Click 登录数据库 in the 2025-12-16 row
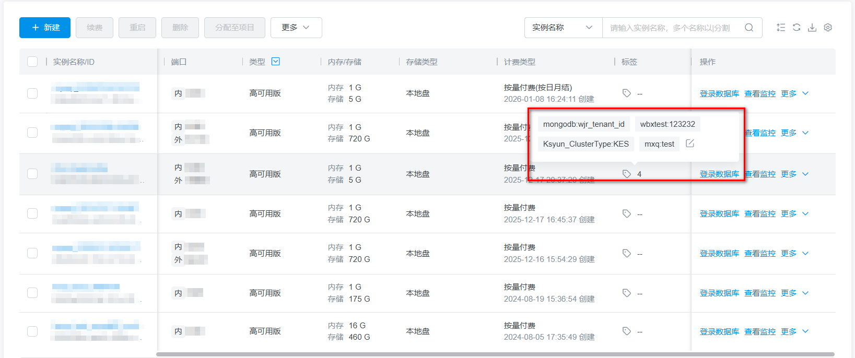 click(719, 253)
